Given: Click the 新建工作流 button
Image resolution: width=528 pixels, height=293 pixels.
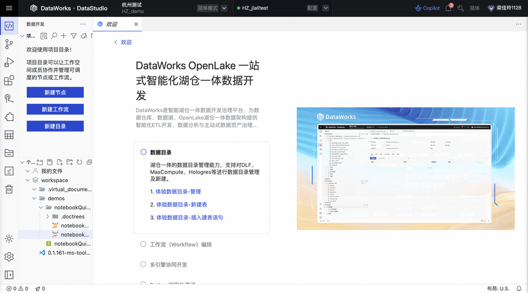Looking at the screenshot, I should (55, 110).
